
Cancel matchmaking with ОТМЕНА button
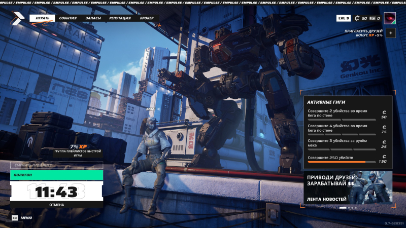click(x=57, y=205)
